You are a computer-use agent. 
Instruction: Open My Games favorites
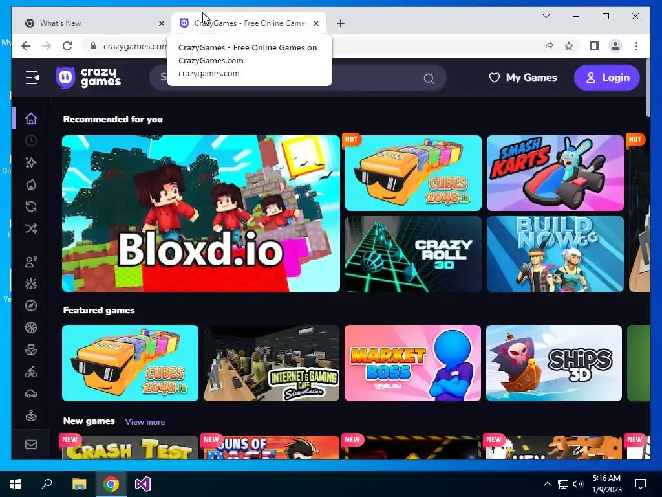click(x=523, y=78)
